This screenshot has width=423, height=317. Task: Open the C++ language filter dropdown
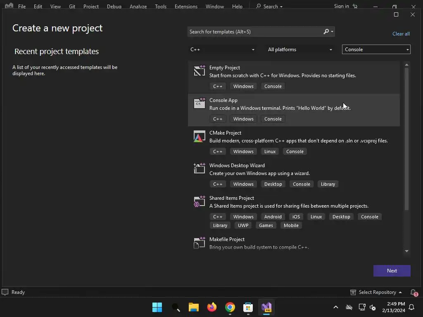[x=222, y=50]
